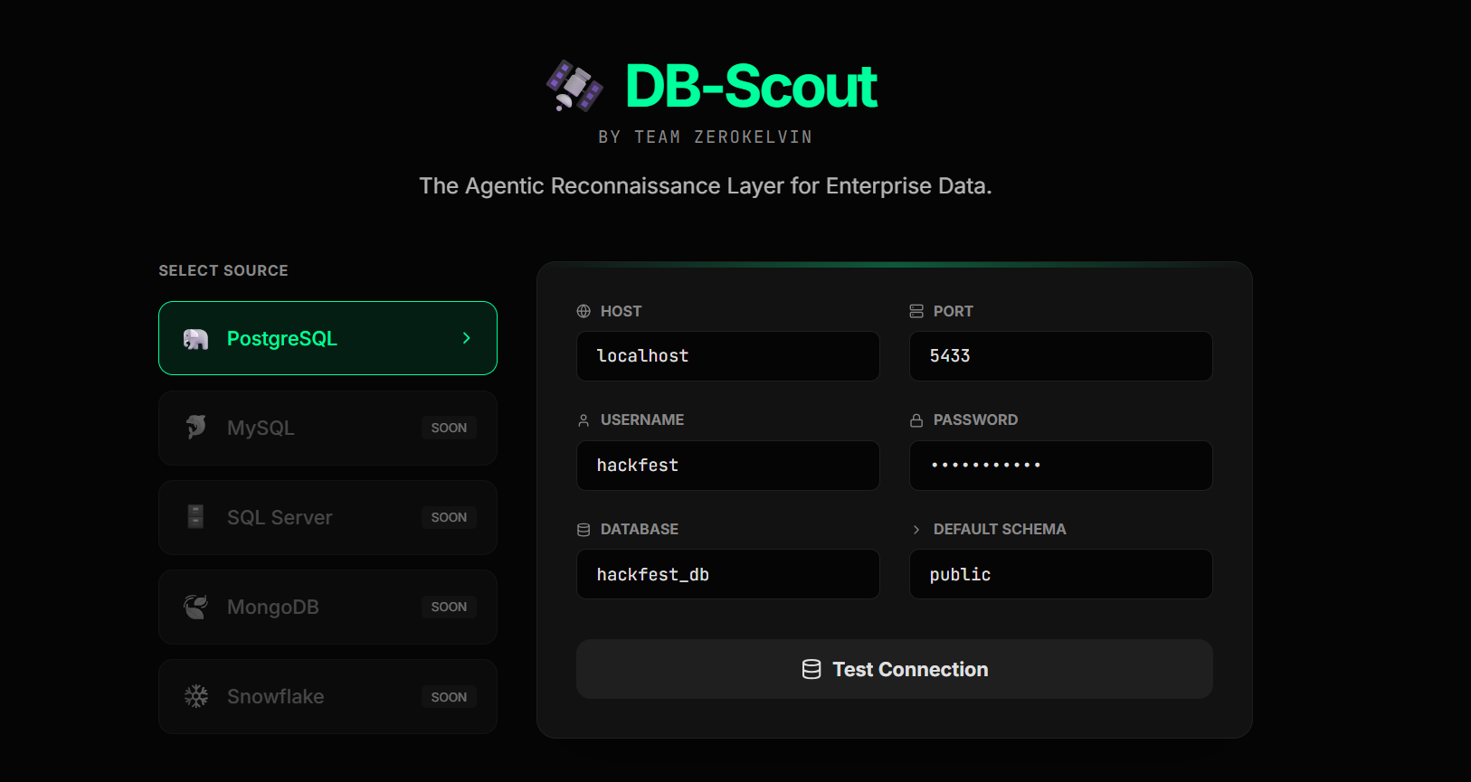Choose Snowflake as the data source

point(327,696)
